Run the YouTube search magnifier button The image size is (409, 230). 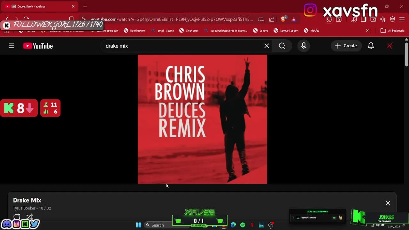[282, 46]
